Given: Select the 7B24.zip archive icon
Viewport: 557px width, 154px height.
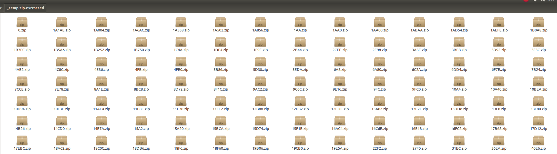Looking at the screenshot, I should [x=539, y=62].
